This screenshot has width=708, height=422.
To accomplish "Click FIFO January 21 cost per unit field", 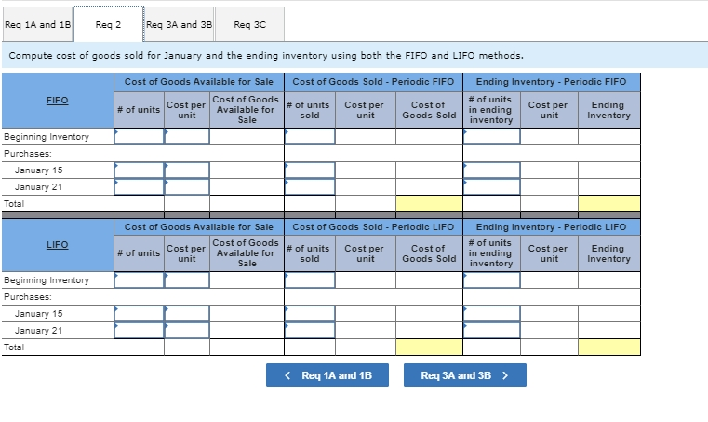I will [x=187, y=187].
